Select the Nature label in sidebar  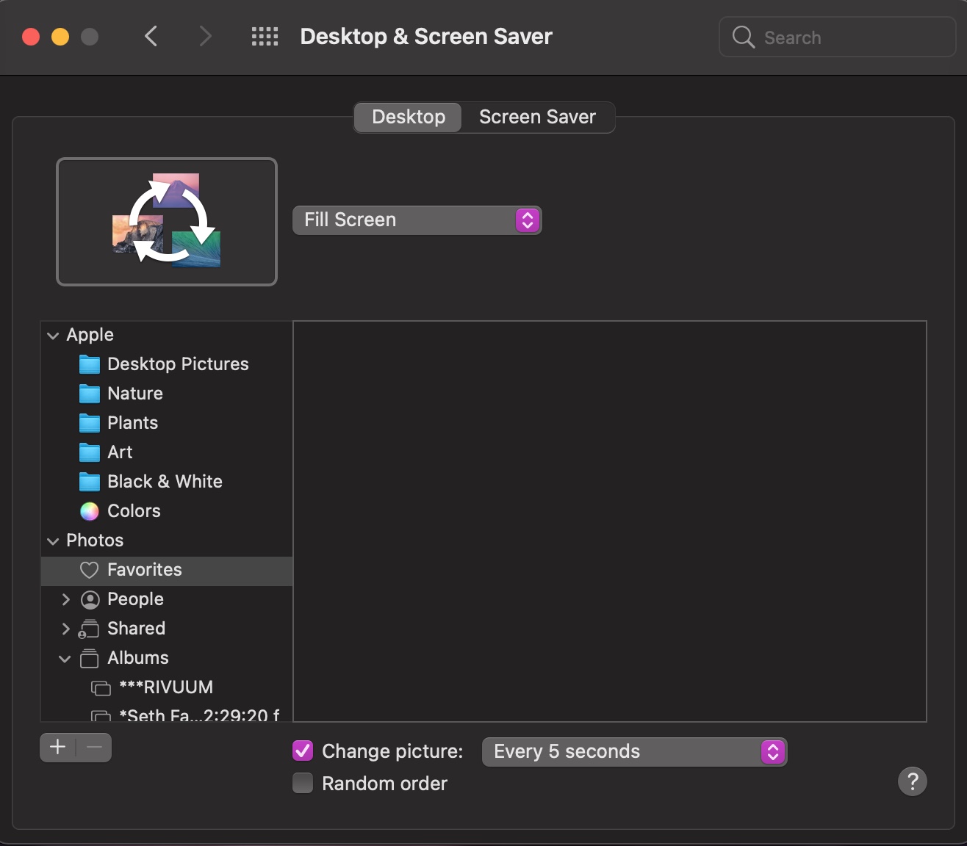pyautogui.click(x=135, y=394)
